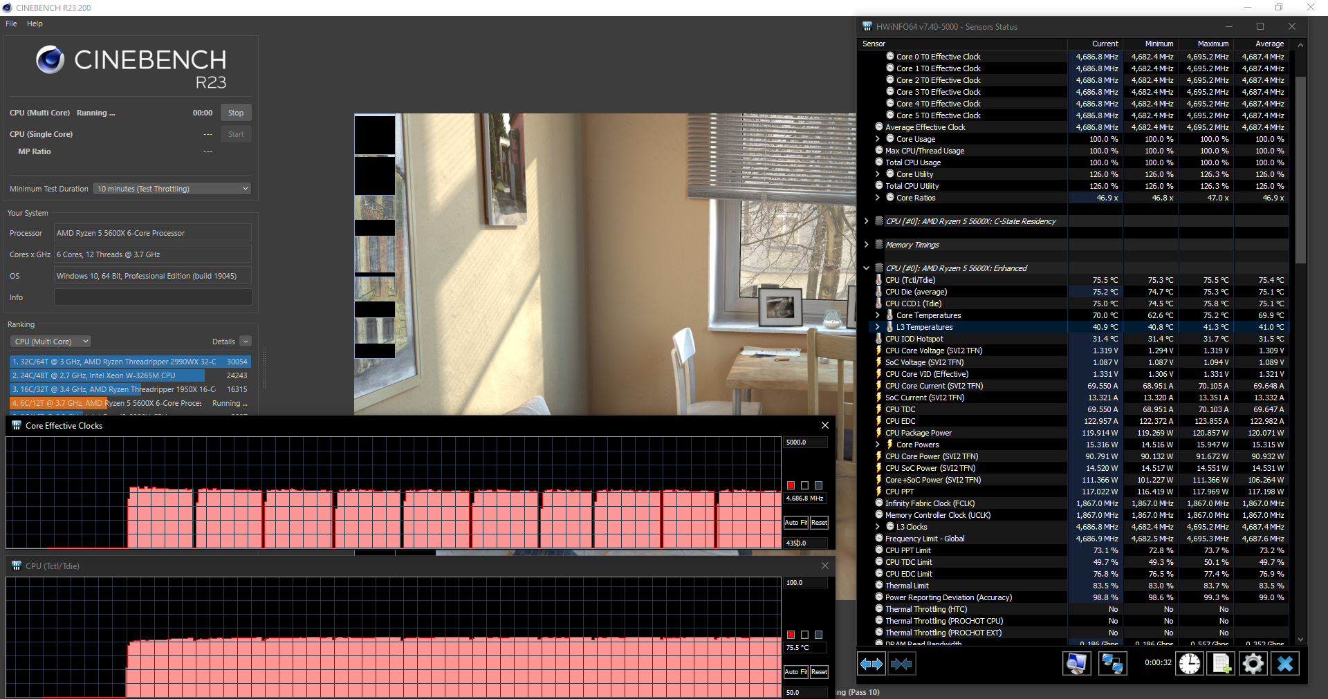
Task: Click the chip icon beside C-State Residency
Action: pyautogui.click(x=879, y=221)
